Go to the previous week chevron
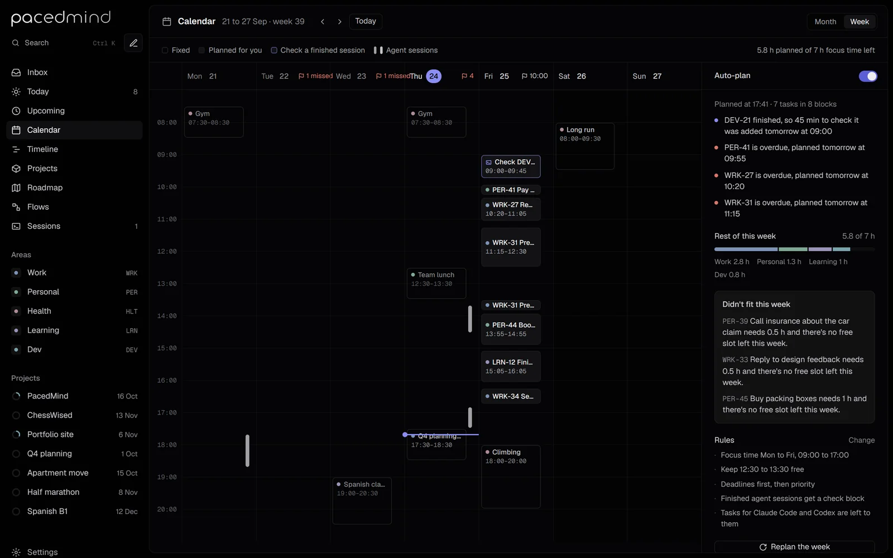This screenshot has height=558, width=893. click(x=323, y=22)
